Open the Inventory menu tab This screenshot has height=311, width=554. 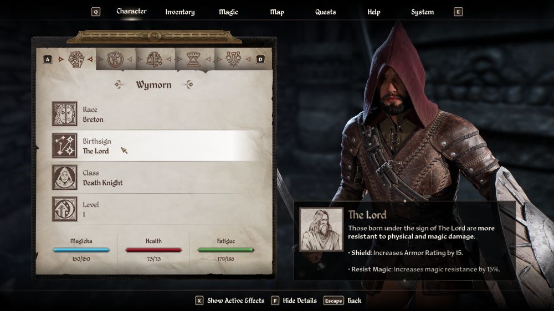(180, 12)
